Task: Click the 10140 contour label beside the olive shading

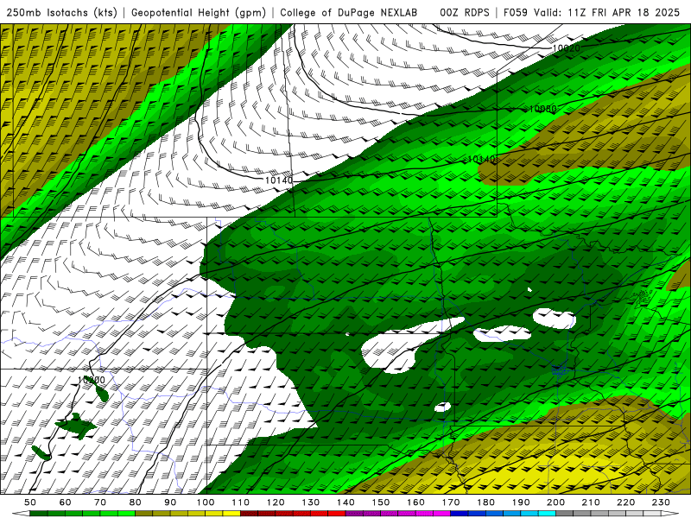Action: click(x=482, y=159)
